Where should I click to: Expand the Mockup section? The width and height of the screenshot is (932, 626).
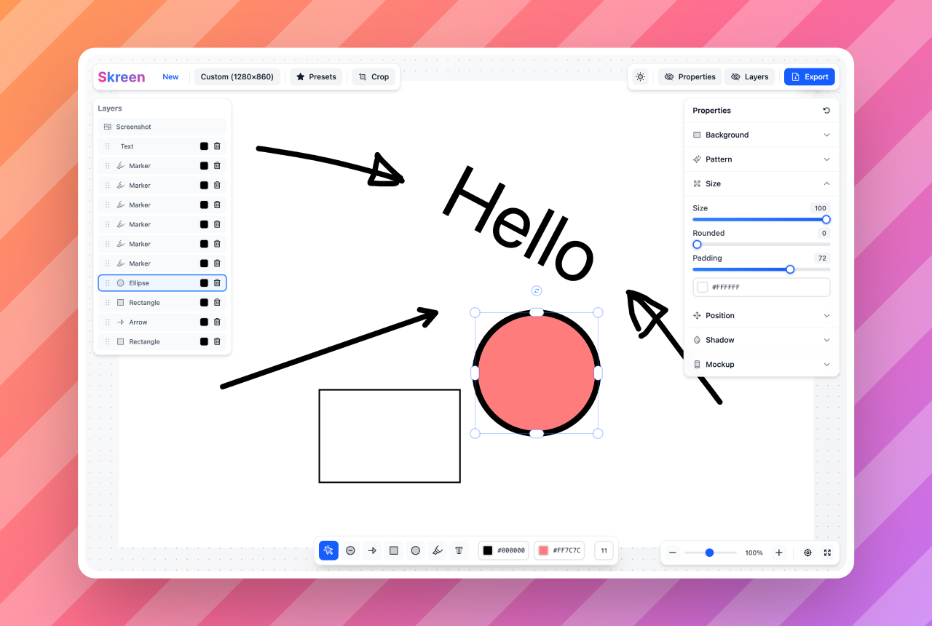coord(762,364)
